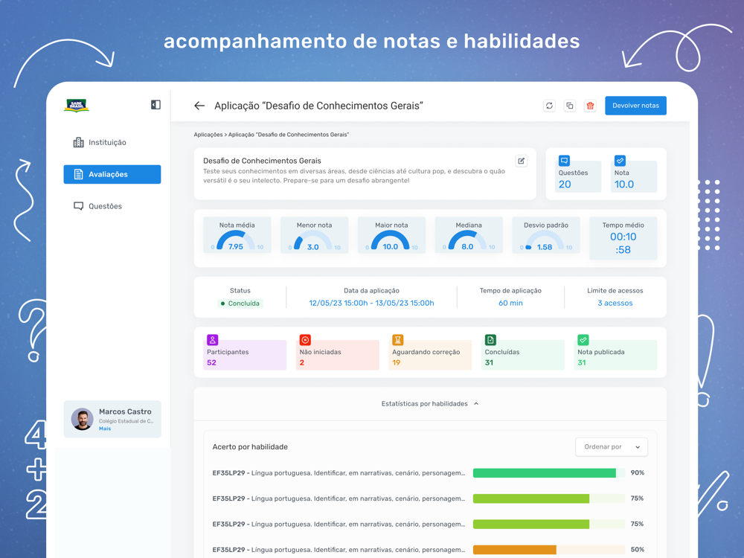
Task: Open Questões in the sidebar
Action: (112, 206)
